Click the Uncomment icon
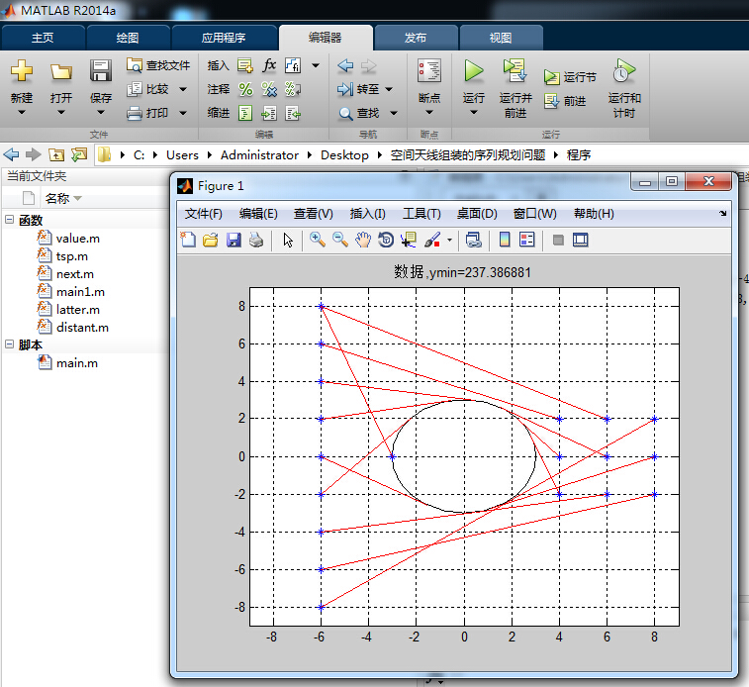Viewport: 749px width, 687px height. tap(269, 89)
